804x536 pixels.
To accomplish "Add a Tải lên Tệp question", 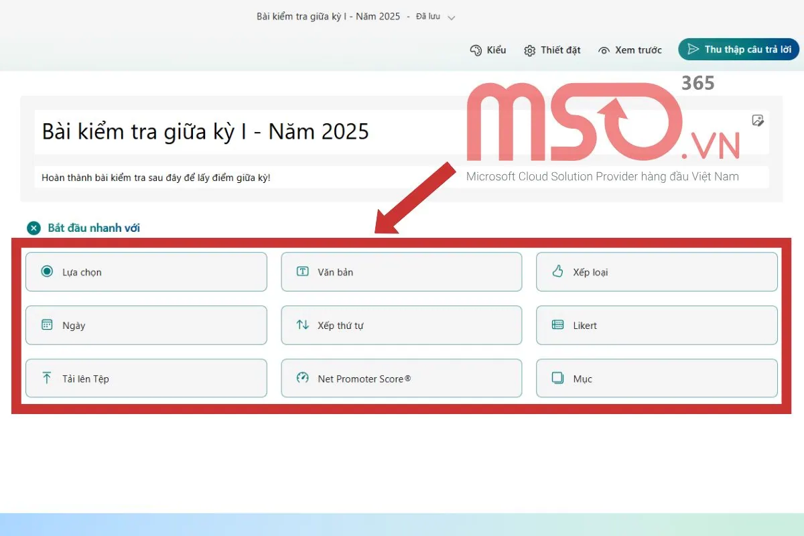I will [x=146, y=379].
